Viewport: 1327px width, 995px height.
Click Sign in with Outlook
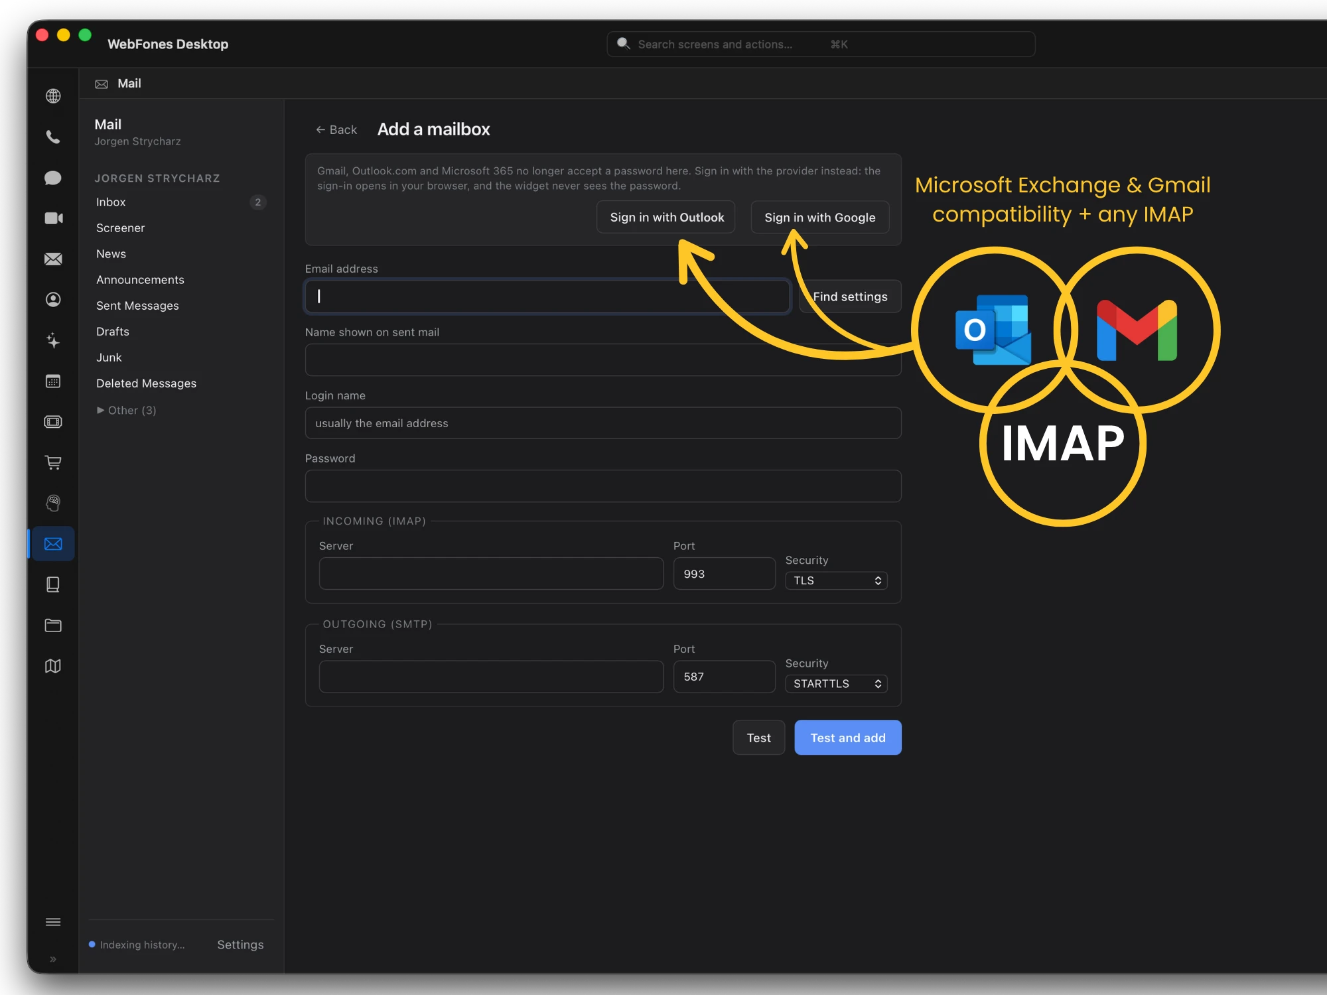click(x=666, y=217)
